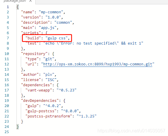
Task: Click the "ISC" license value
Action: click(x=51, y=80)
